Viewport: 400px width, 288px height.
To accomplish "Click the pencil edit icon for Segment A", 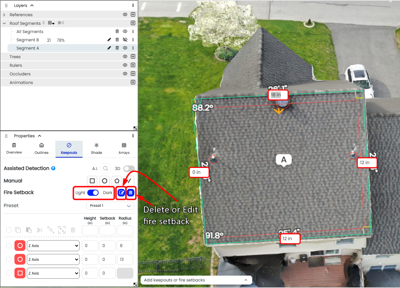I will [109, 48].
